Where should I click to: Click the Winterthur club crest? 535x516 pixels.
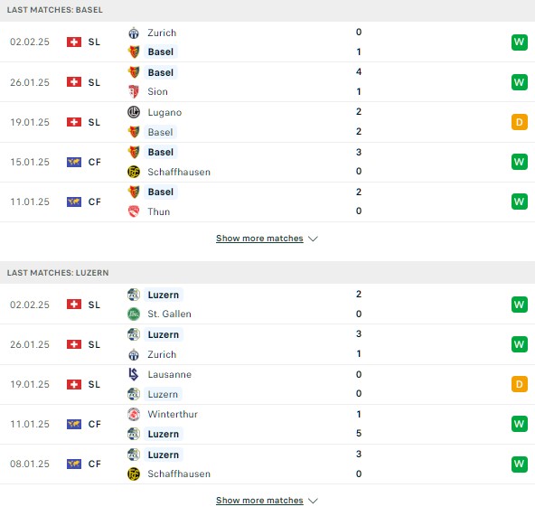pos(134,414)
